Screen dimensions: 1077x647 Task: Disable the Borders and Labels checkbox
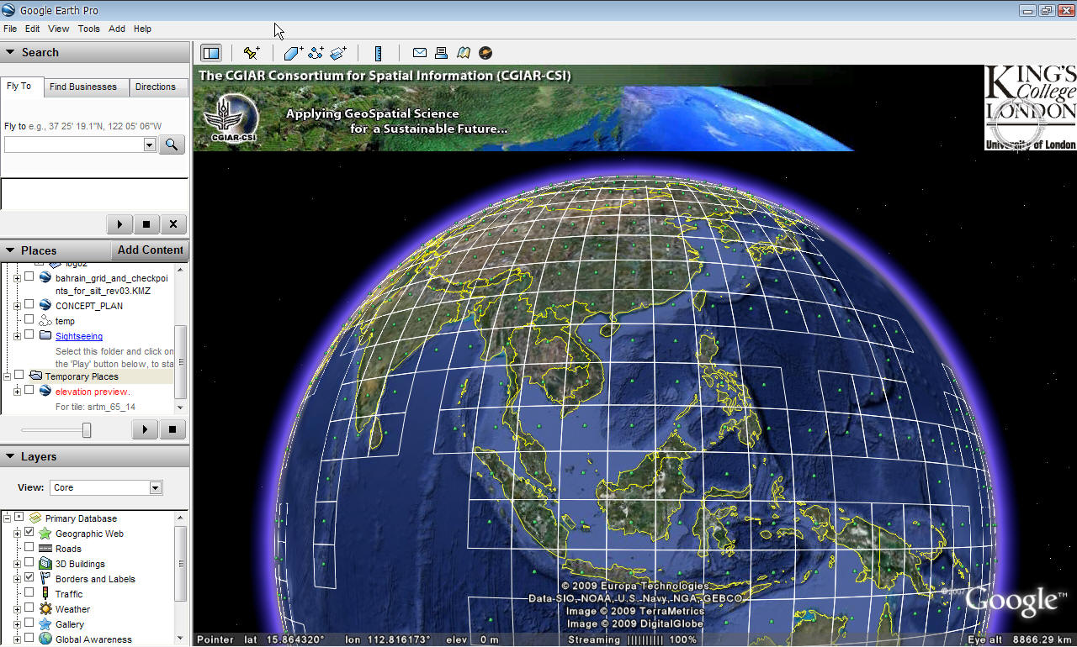pos(29,579)
